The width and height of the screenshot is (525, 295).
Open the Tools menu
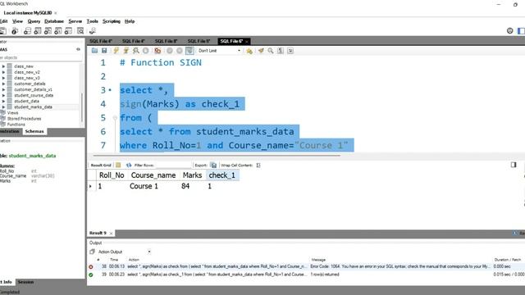point(93,21)
